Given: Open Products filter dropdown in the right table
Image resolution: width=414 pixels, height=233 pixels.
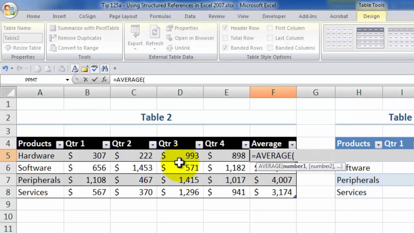Looking at the screenshot, I should point(378,145).
